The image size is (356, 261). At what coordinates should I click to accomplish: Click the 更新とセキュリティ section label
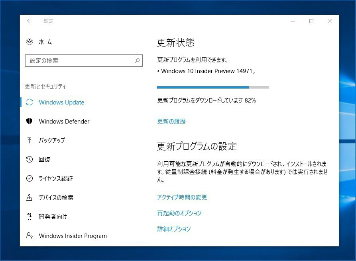pyautogui.click(x=45, y=86)
